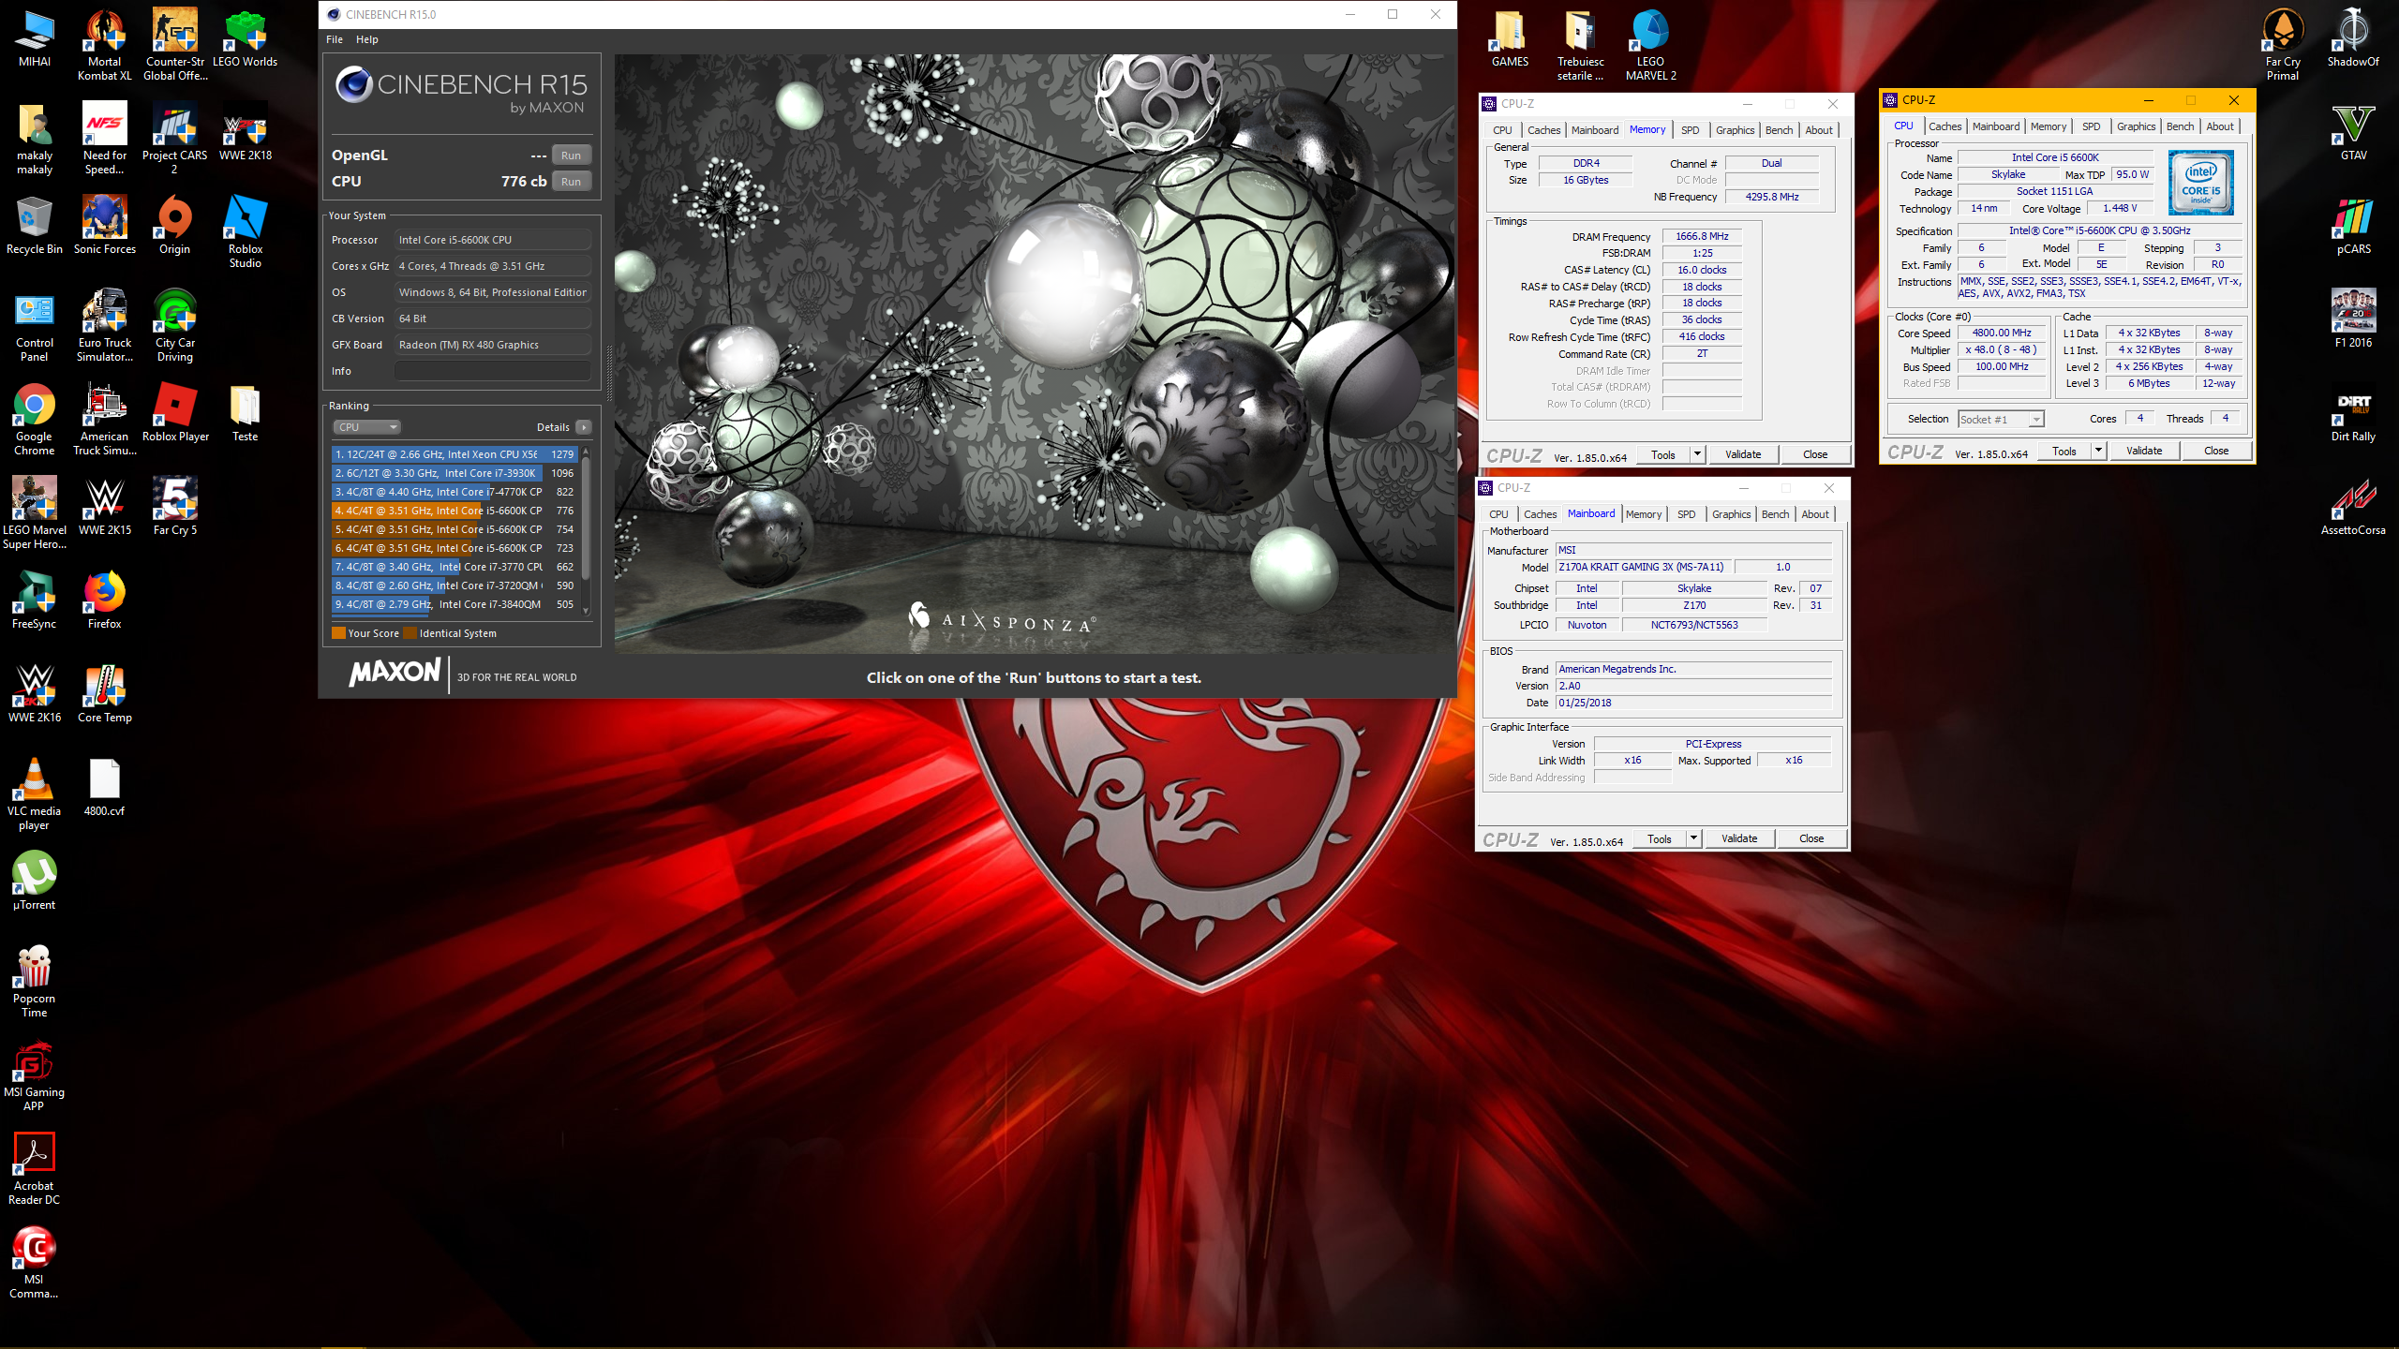Click Intel Core i5 inside logo

pyautogui.click(x=2200, y=183)
